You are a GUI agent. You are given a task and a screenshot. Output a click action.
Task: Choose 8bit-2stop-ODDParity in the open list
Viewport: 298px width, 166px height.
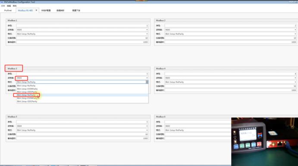tap(82, 101)
